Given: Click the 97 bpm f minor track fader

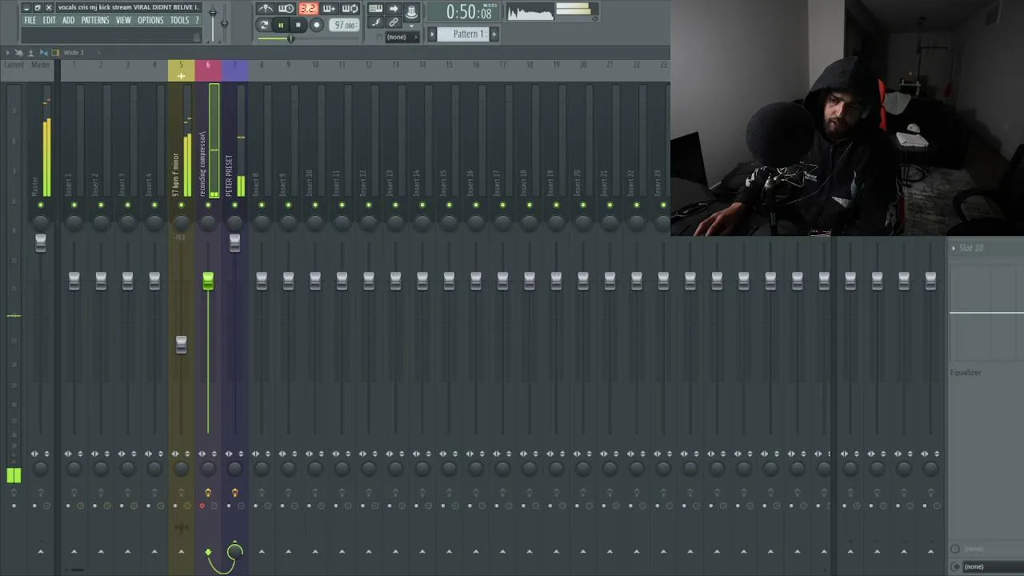Looking at the screenshot, I should 181,345.
